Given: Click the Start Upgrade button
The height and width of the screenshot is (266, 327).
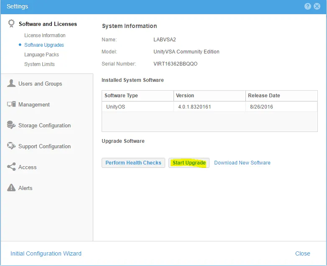Looking at the screenshot, I should click(189, 163).
